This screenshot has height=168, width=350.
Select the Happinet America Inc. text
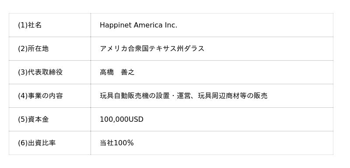(138, 25)
